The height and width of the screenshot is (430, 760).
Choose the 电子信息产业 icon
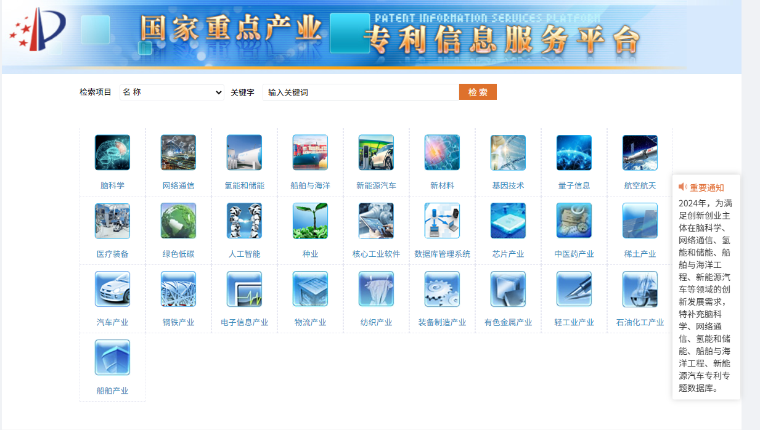pyautogui.click(x=244, y=290)
